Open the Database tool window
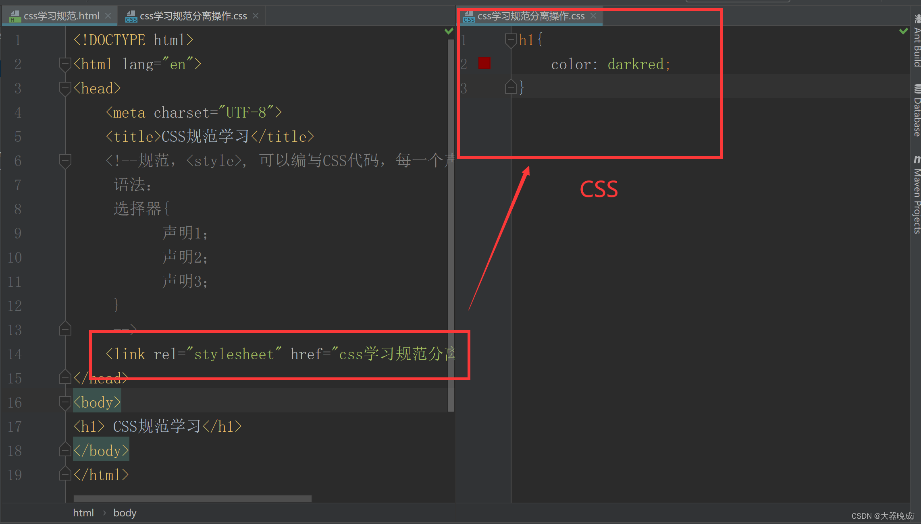The height and width of the screenshot is (524, 921). 917,111
